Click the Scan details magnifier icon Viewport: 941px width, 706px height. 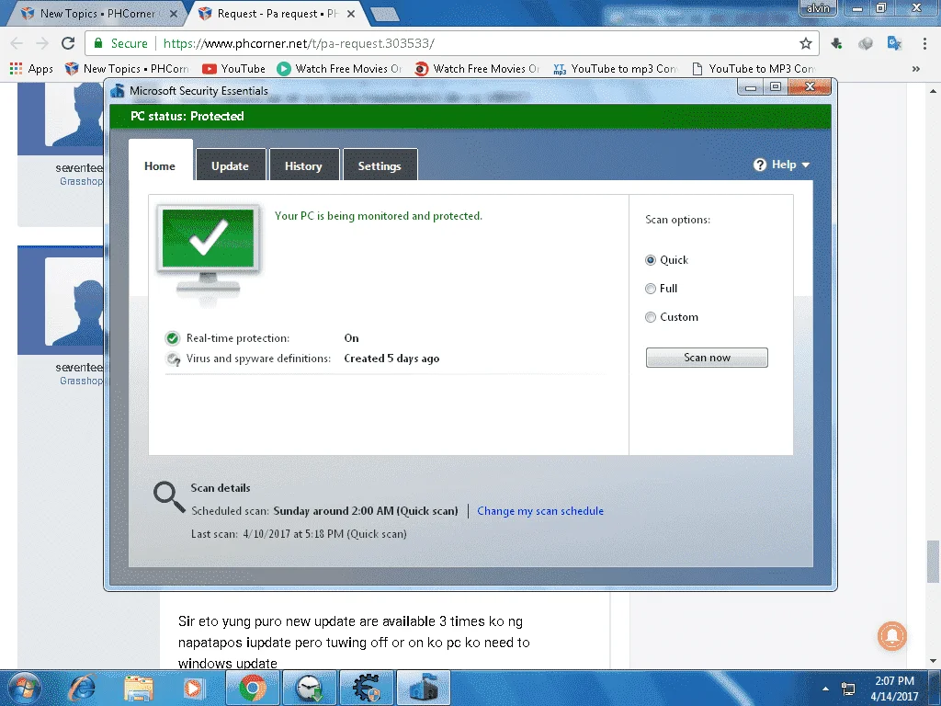(169, 496)
